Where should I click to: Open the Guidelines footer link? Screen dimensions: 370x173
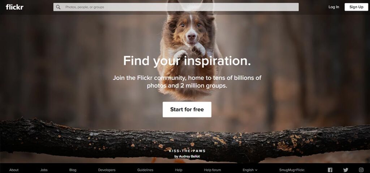(145, 170)
